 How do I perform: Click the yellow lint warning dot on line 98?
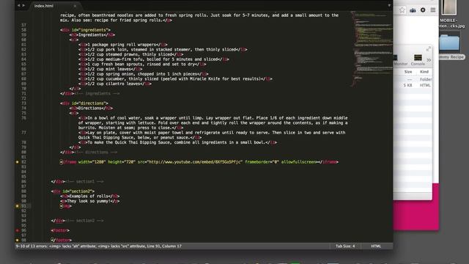click(18, 240)
